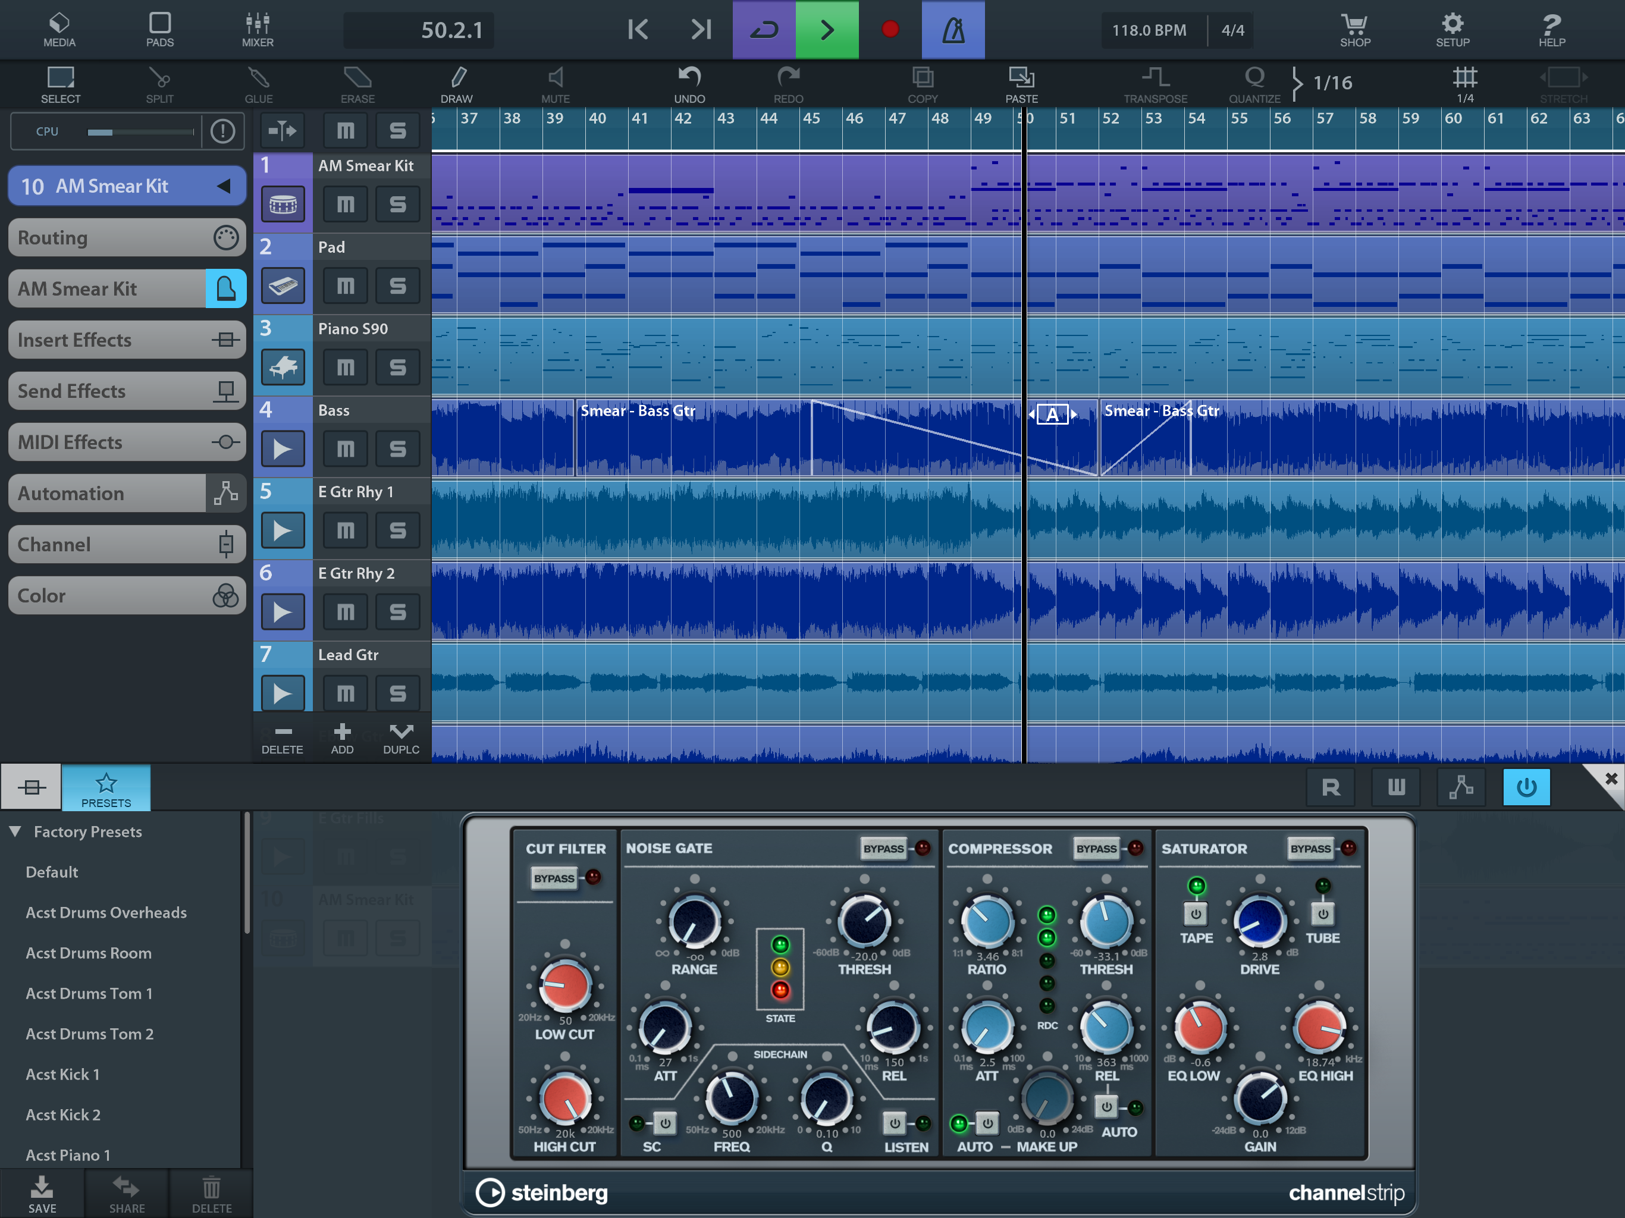This screenshot has height=1218, width=1625.
Task: Toggle the Compressor bypass switch
Action: (x=1096, y=849)
